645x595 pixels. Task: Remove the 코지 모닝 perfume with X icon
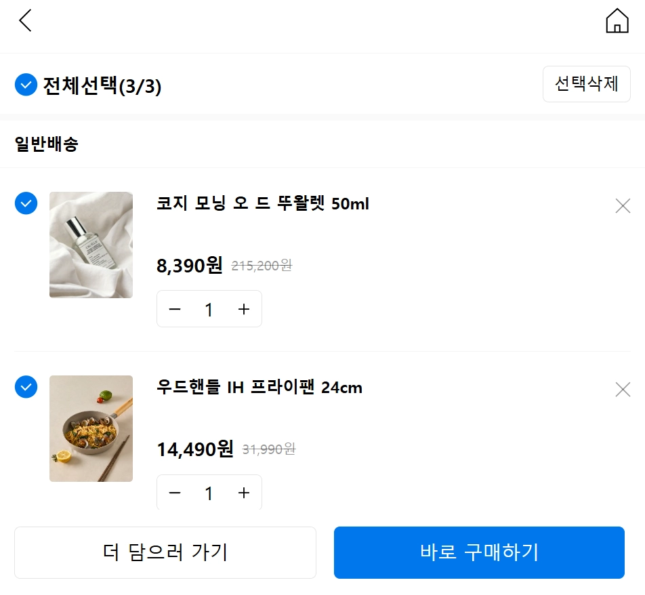point(622,206)
